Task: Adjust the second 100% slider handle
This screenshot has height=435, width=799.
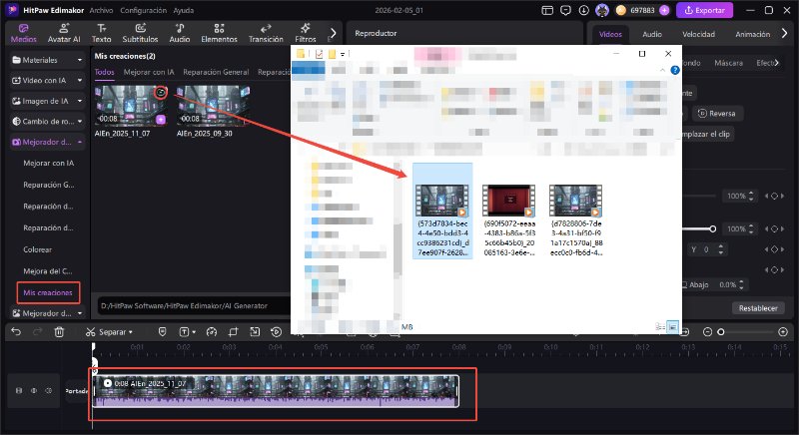Action: 712,228
